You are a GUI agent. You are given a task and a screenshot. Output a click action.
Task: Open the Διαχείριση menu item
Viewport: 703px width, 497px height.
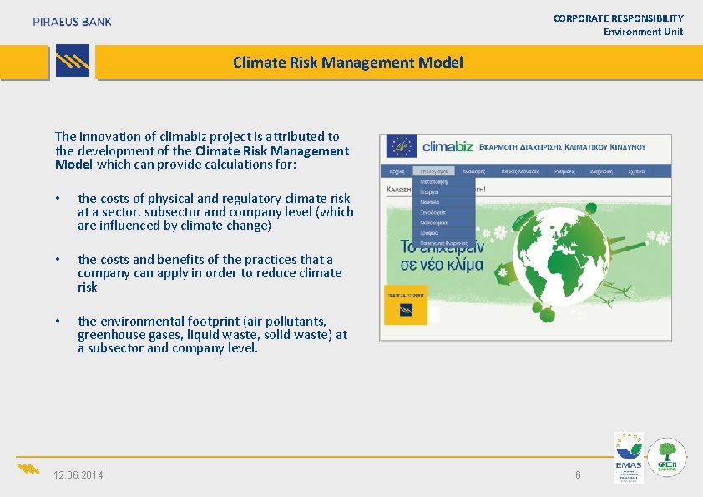coord(601,171)
